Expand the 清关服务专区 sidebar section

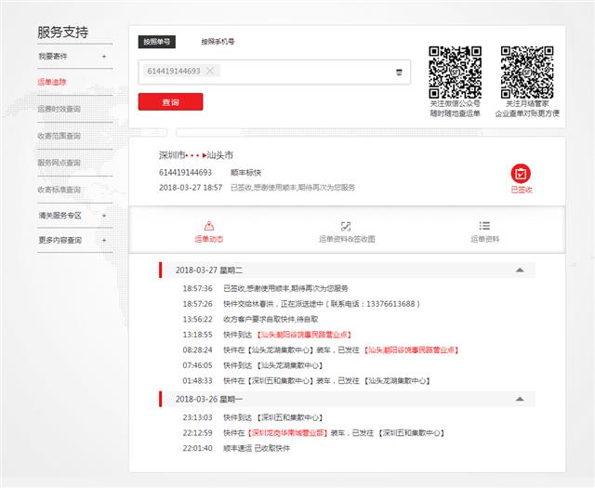pyautogui.click(x=104, y=216)
